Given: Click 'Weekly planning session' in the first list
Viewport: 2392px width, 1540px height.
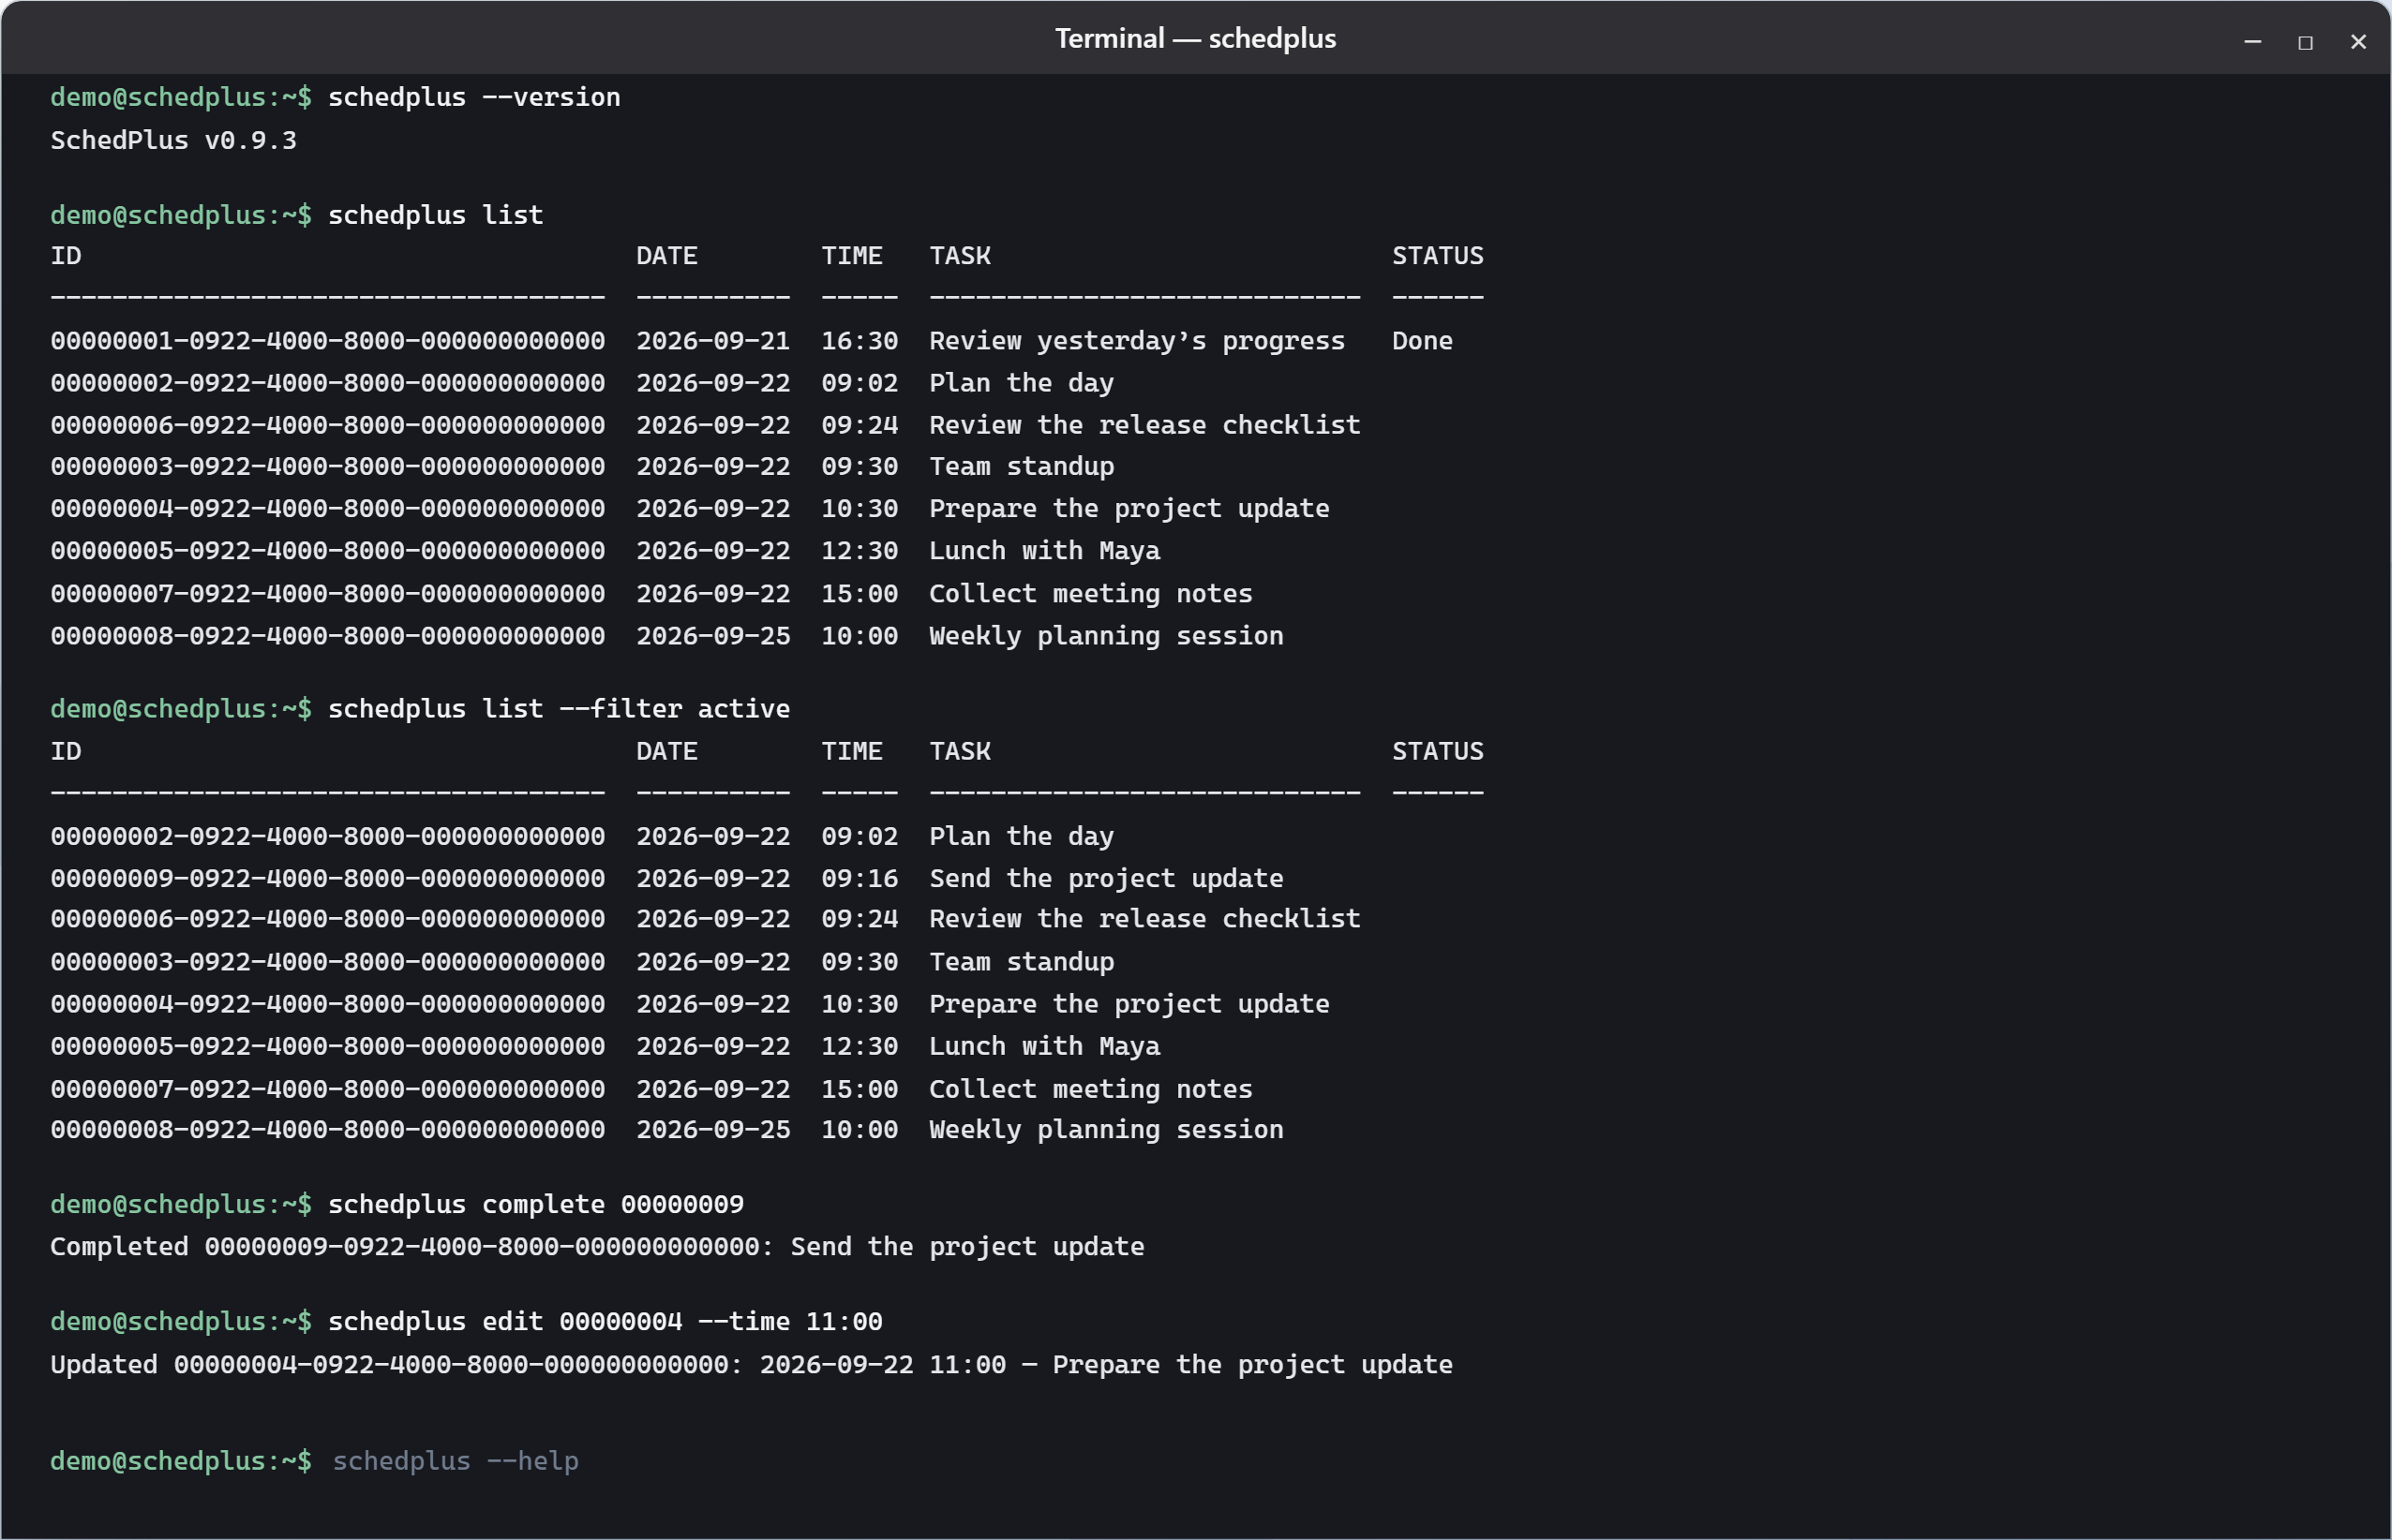Looking at the screenshot, I should tap(1105, 636).
